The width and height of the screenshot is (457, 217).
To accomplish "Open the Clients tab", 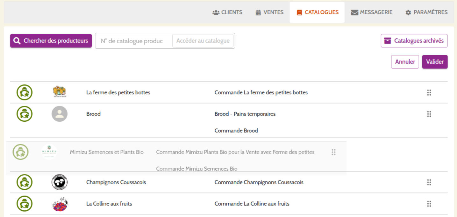I will click(227, 12).
